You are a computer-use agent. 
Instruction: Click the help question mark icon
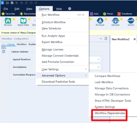[x=4, y=52]
